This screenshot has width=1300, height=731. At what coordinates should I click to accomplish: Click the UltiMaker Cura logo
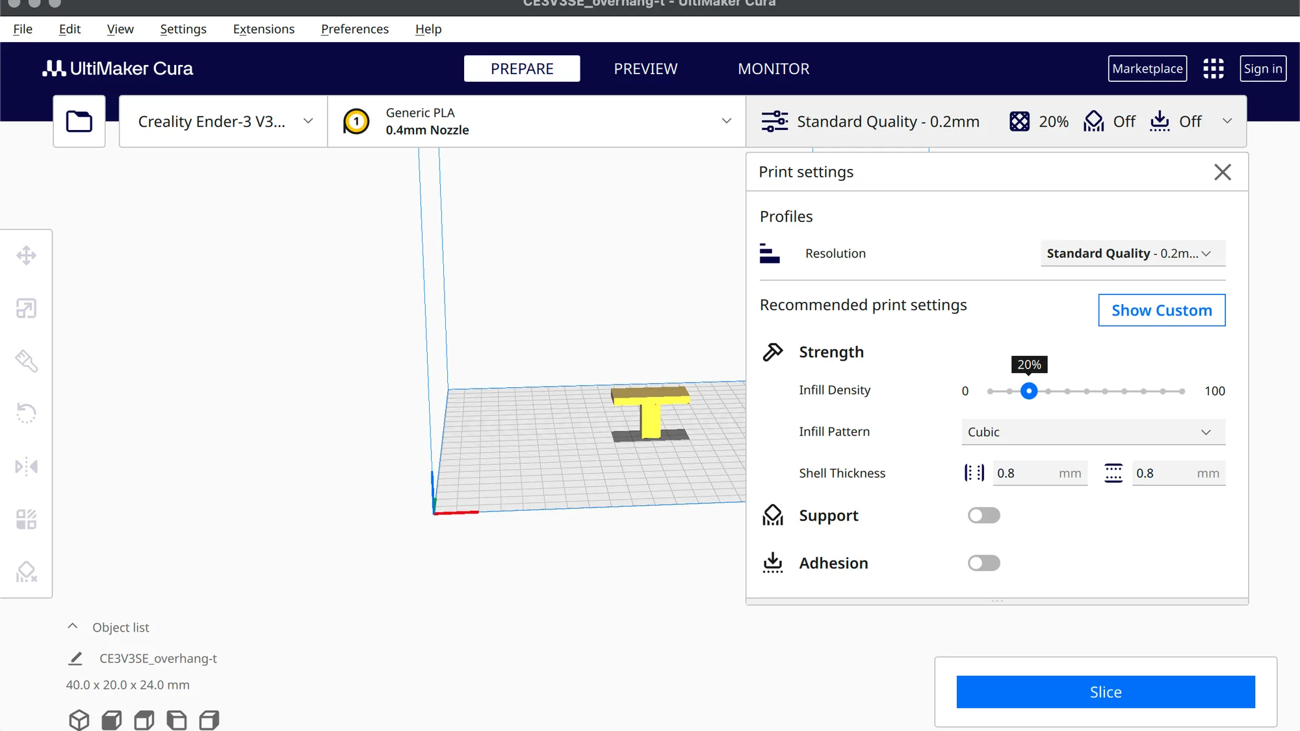pos(118,69)
